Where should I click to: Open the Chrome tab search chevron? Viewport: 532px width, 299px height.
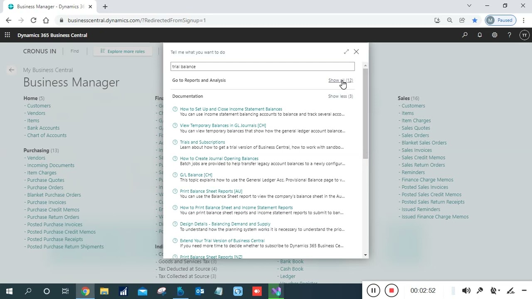coord(469,6)
